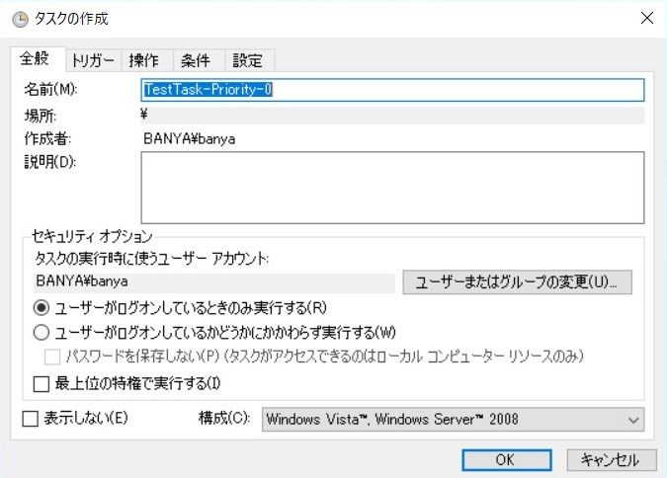Click the OK button
This screenshot has height=478, width=667.
(x=507, y=460)
